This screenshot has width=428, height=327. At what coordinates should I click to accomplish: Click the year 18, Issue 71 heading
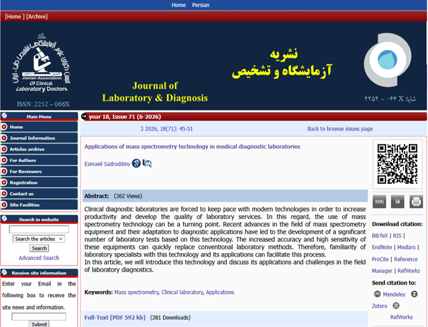click(125, 117)
